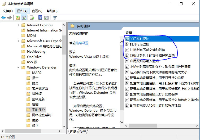
Task: Select 配置本地设置替换，用于打开行为监视 row
Action: point(157,78)
